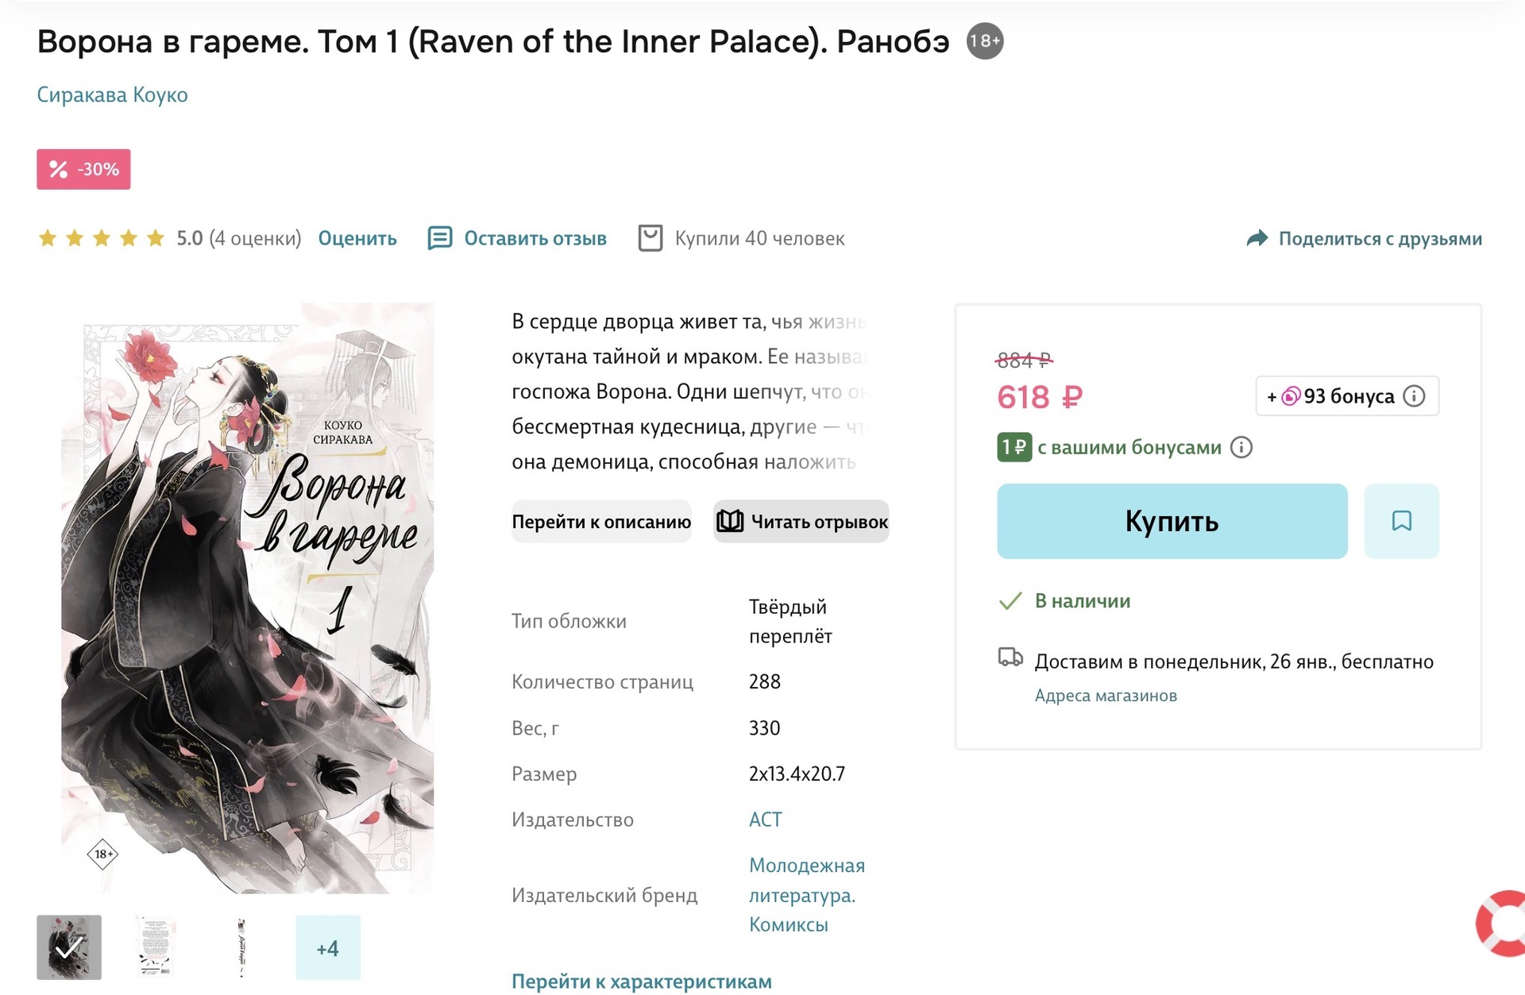Open the red lifebuoy help widget
Screen dimensions: 1525x995
[x=1504, y=924]
